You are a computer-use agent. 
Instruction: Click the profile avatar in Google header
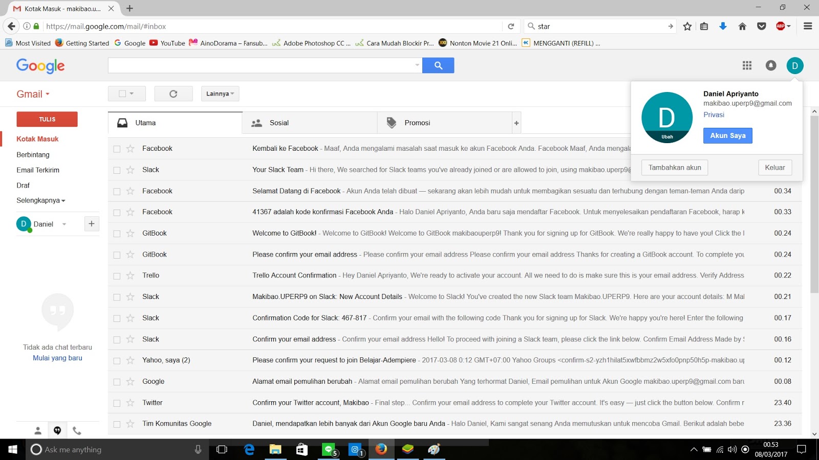pyautogui.click(x=795, y=65)
